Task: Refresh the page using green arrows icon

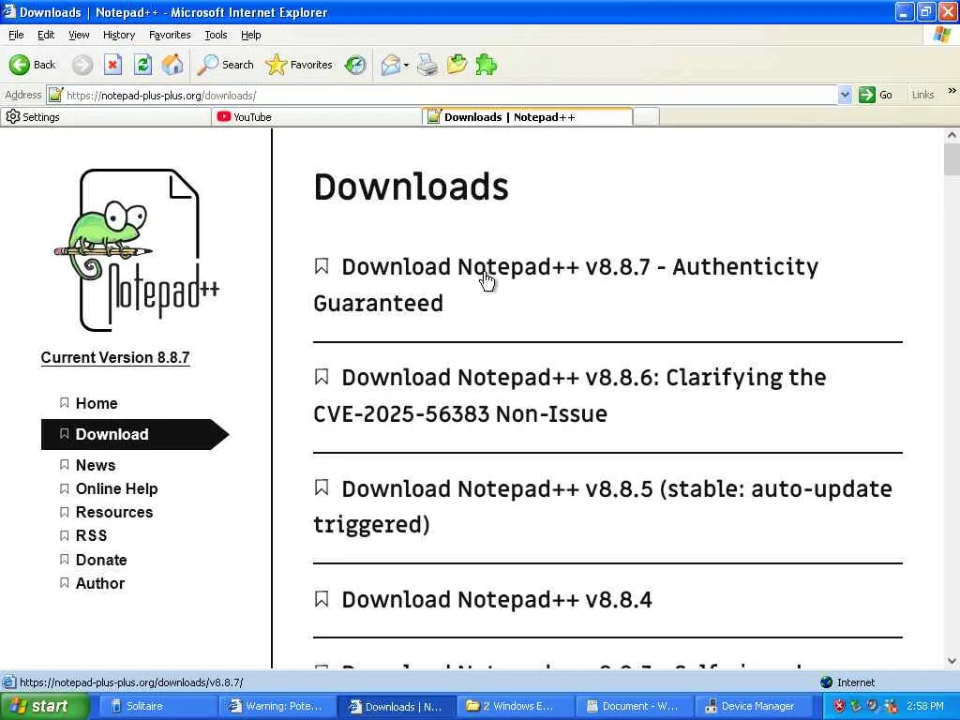Action: click(x=142, y=65)
